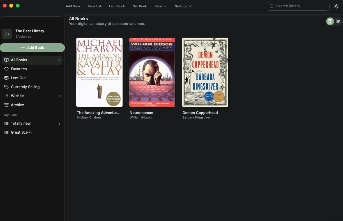Screen dimensions: 343x221
Task: Click the Neuromancer title text
Action: (x=142, y=113)
